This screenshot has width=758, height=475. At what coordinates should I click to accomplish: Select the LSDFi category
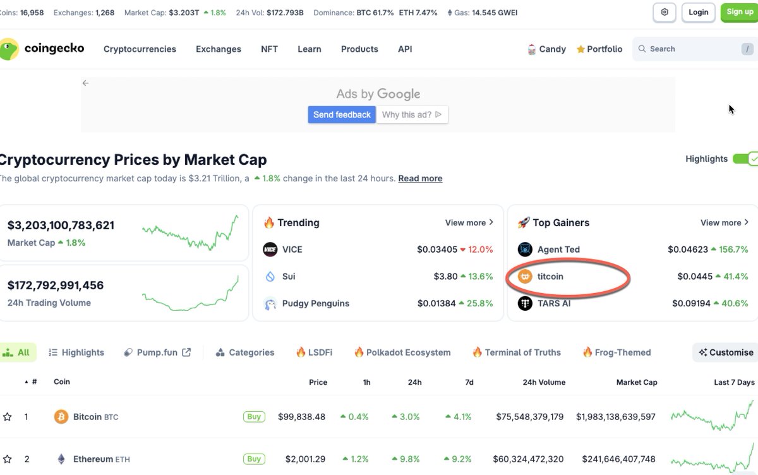314,352
